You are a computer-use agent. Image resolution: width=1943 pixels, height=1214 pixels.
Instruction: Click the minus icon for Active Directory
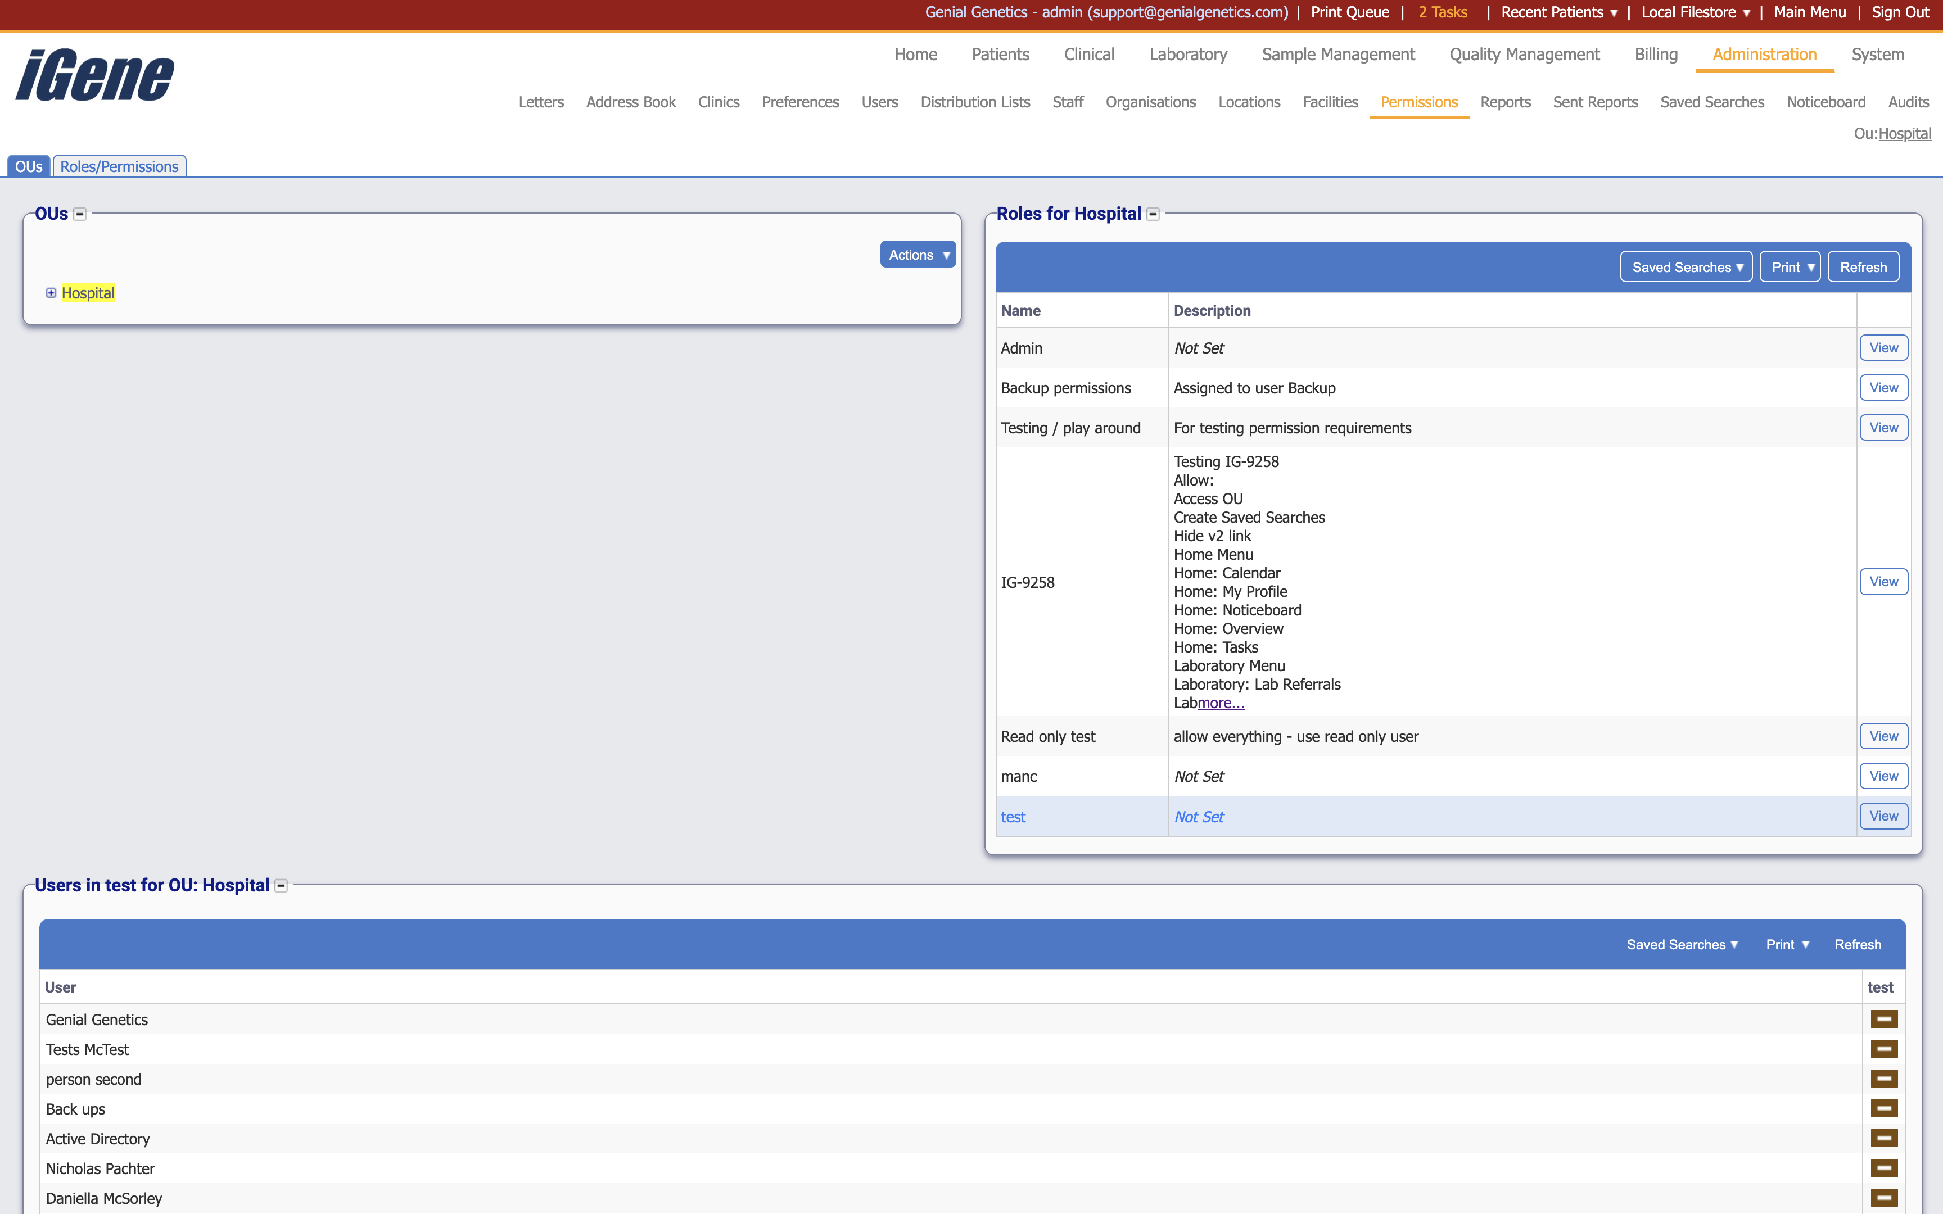click(x=1883, y=1138)
